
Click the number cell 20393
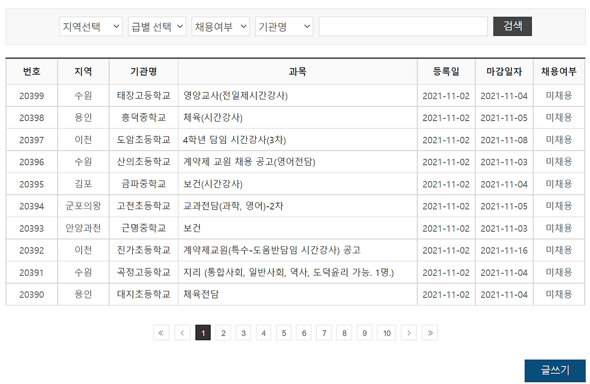click(32, 228)
